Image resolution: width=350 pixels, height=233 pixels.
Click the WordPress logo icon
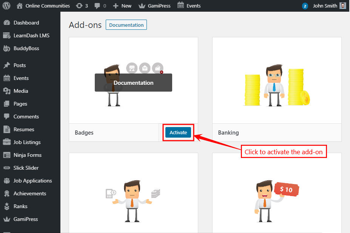click(x=6, y=6)
